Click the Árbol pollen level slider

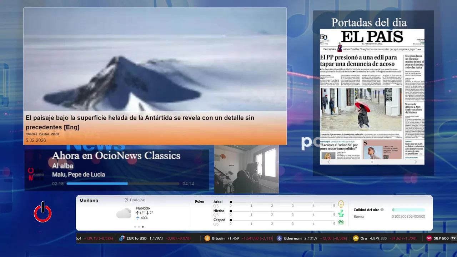click(282, 202)
